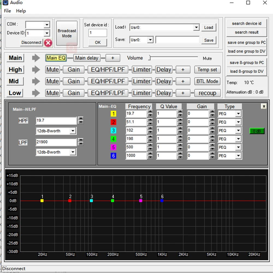Open the Help menu
The width and height of the screenshot is (273, 273).
coord(21,11)
